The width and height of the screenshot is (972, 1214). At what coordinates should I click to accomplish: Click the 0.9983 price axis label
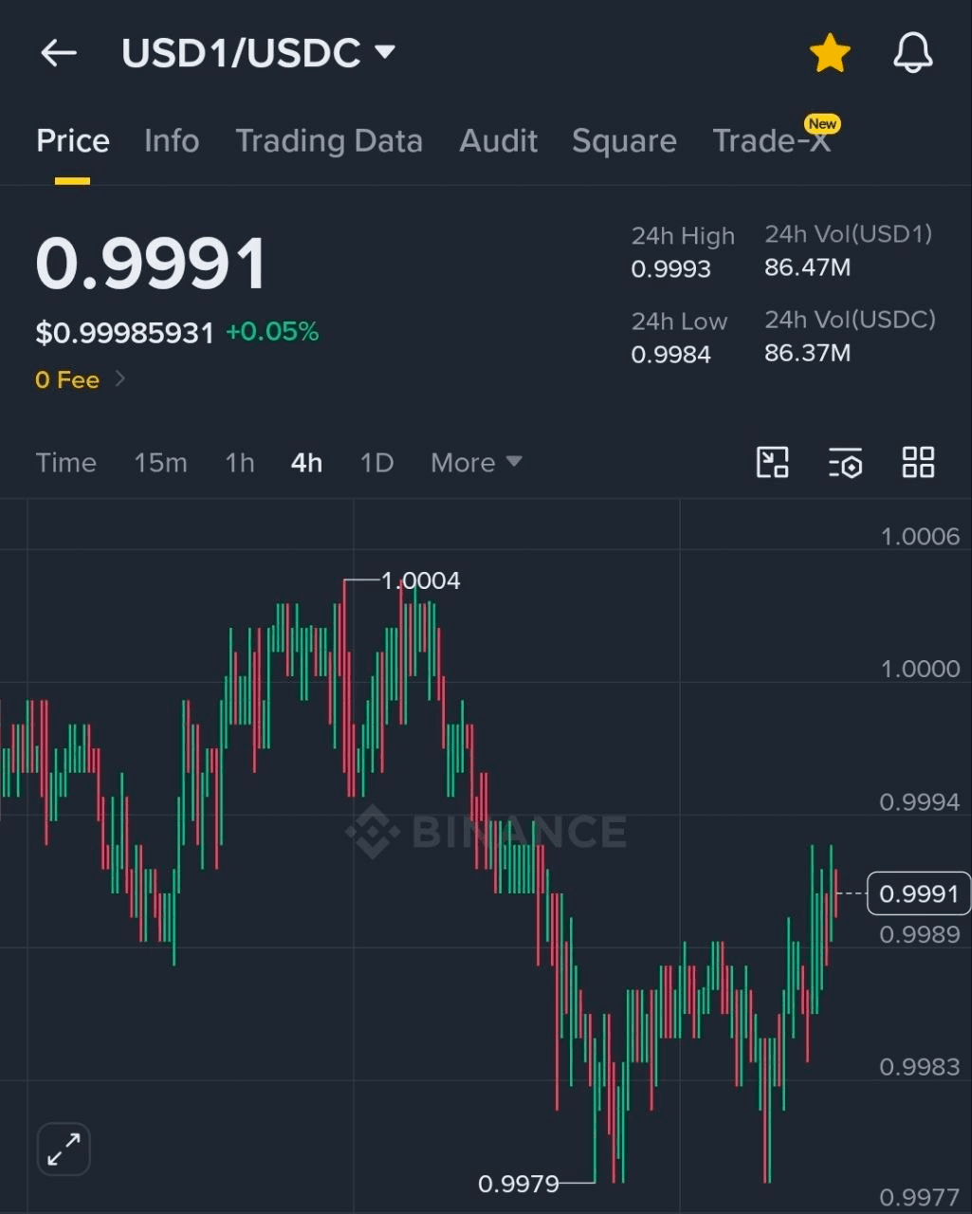point(920,1067)
